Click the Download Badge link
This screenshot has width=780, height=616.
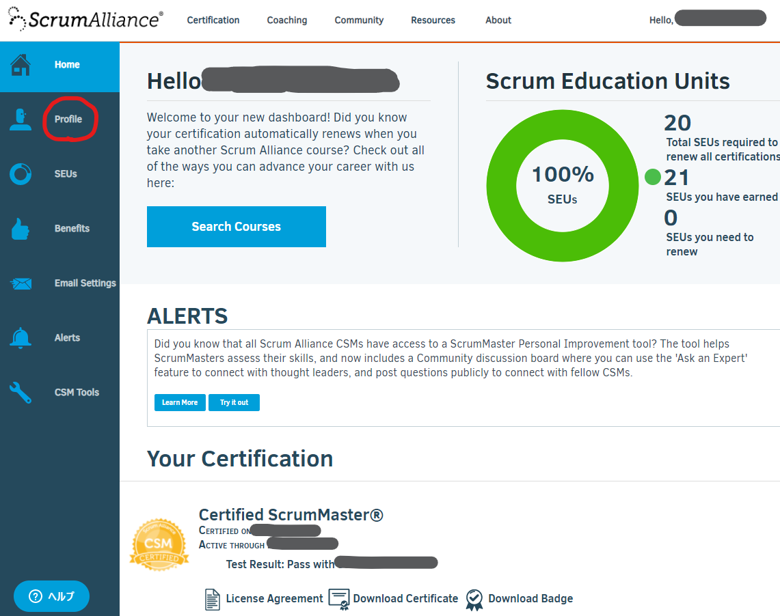(x=530, y=599)
